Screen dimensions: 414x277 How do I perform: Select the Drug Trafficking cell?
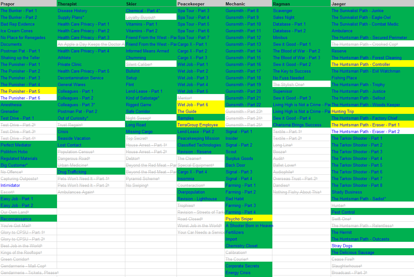coord(91,172)
